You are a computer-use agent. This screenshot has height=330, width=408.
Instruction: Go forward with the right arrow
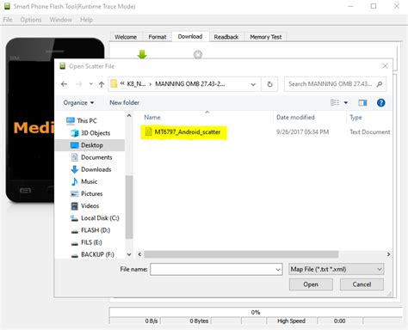tap(78, 84)
